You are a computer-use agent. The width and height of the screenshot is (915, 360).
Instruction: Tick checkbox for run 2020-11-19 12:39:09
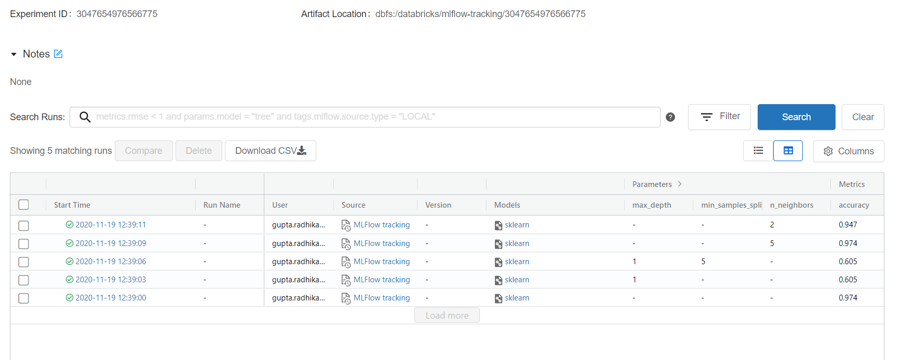[23, 243]
